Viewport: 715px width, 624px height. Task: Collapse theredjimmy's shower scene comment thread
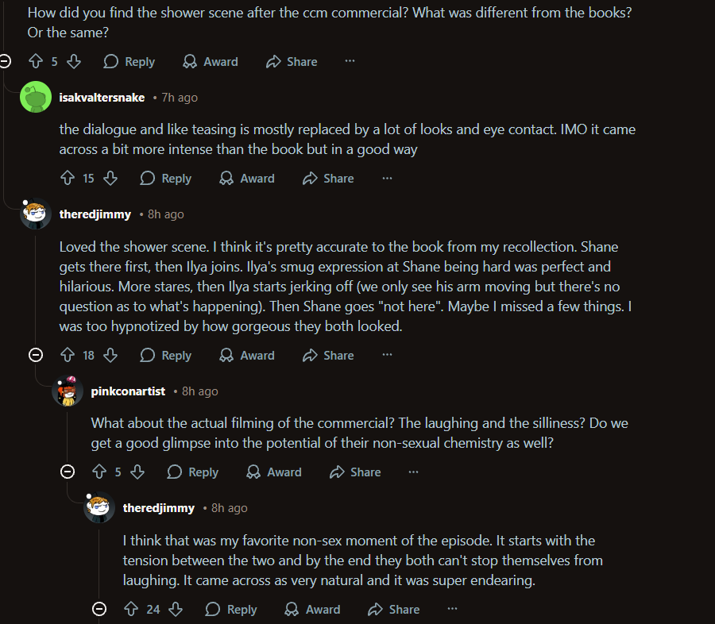point(36,356)
